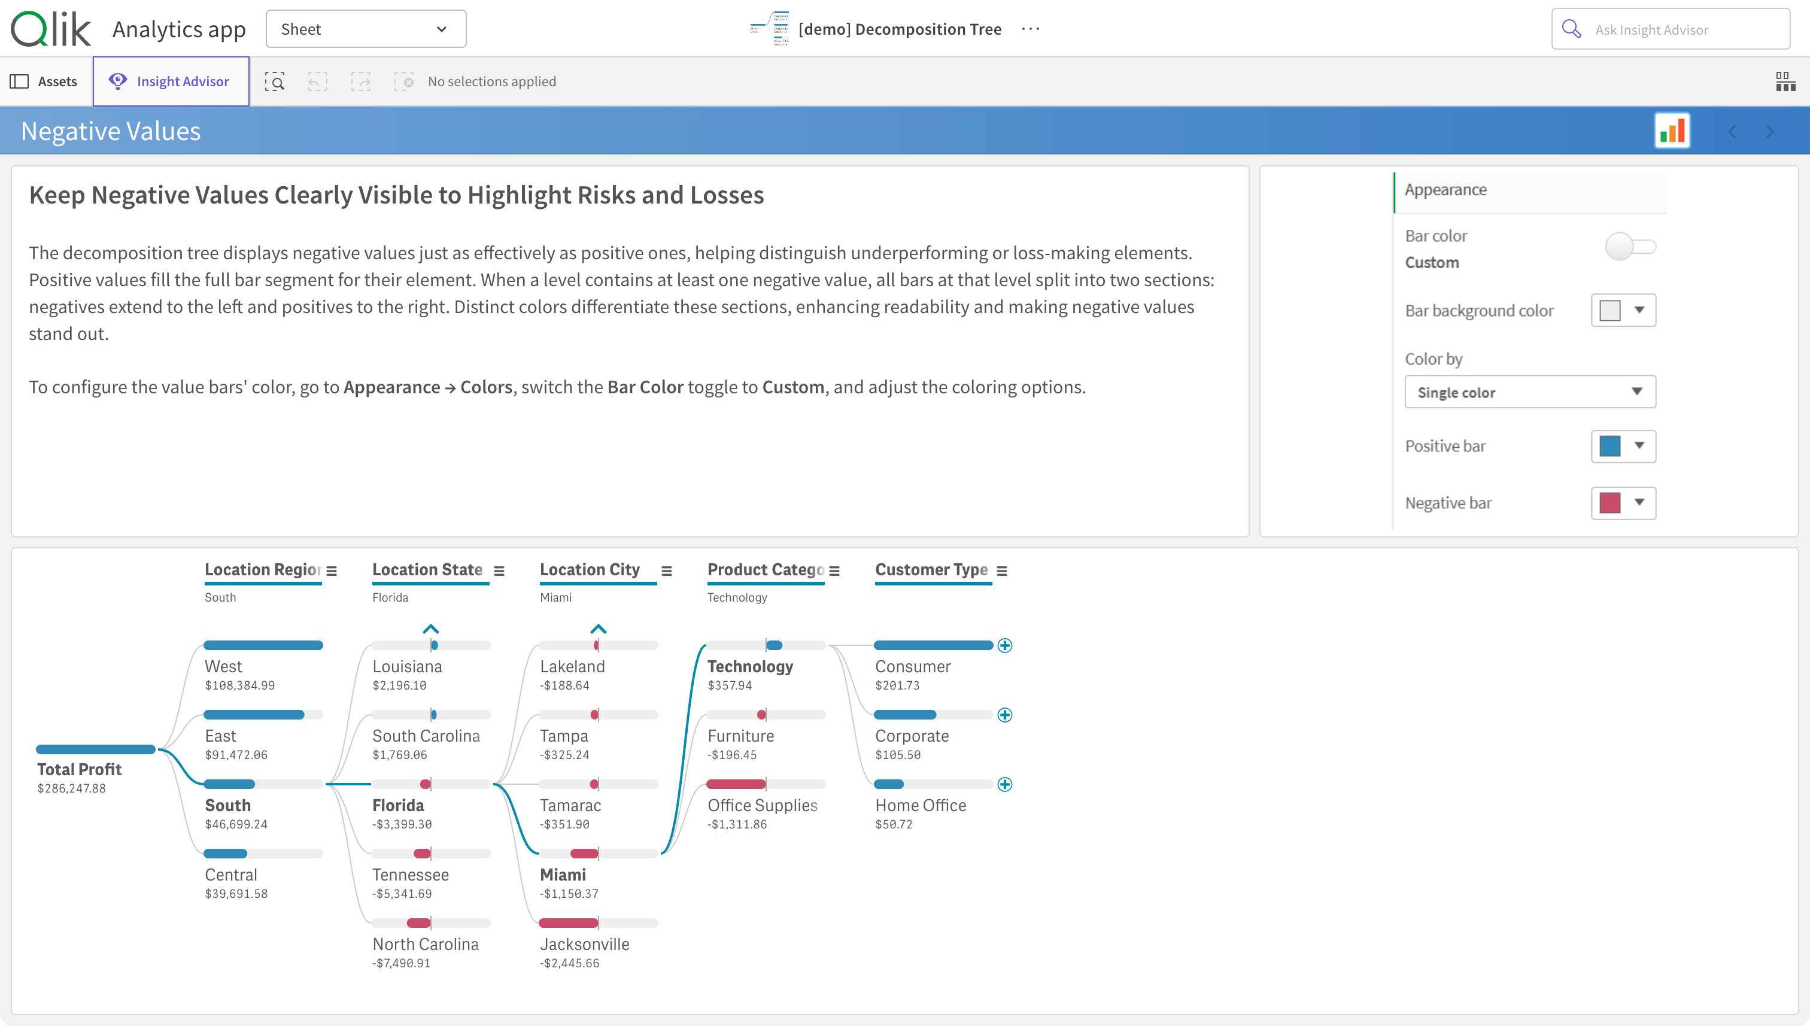Click the step back selection icon

(x=318, y=82)
